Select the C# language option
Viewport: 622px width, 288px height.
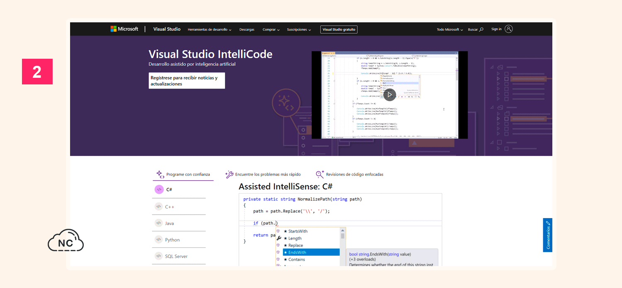[x=179, y=190]
